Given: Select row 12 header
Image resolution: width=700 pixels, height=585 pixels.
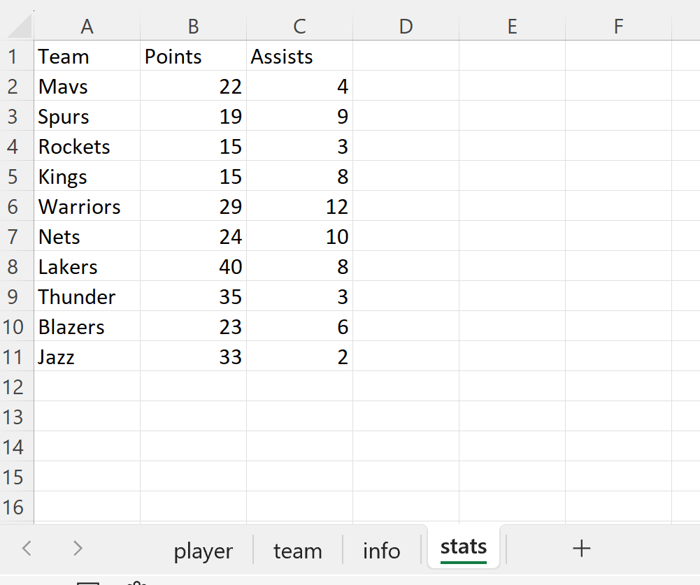Looking at the screenshot, I should point(13,387).
